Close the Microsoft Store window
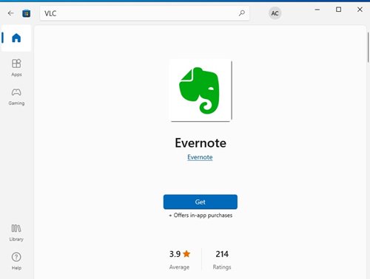 click(360, 10)
